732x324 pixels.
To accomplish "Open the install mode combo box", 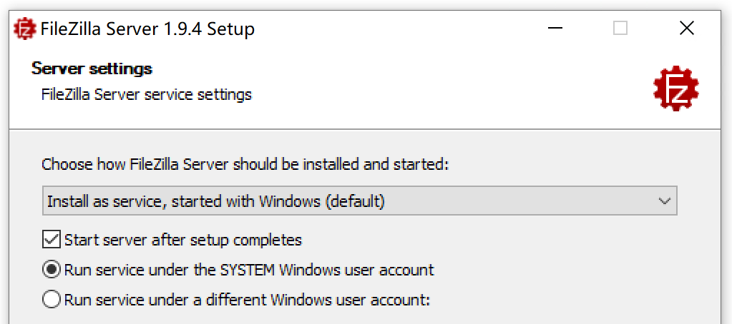I will coord(359,201).
